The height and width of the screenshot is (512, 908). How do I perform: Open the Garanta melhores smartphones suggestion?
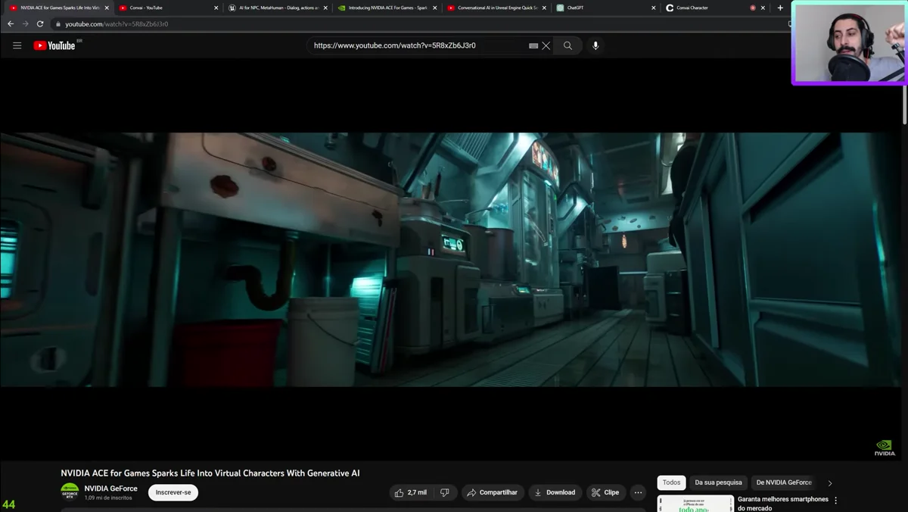click(x=783, y=504)
